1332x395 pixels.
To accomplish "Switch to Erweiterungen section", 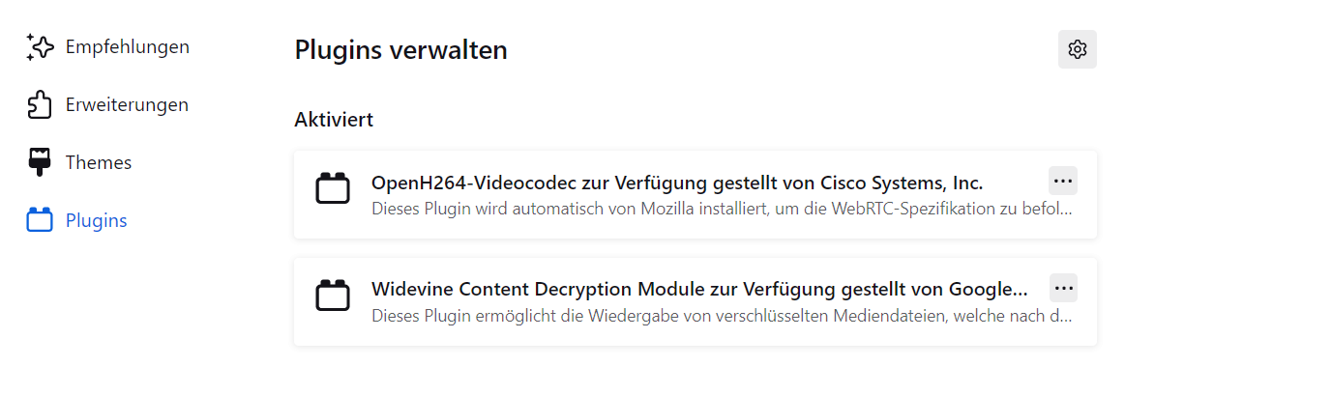I will coord(127,104).
